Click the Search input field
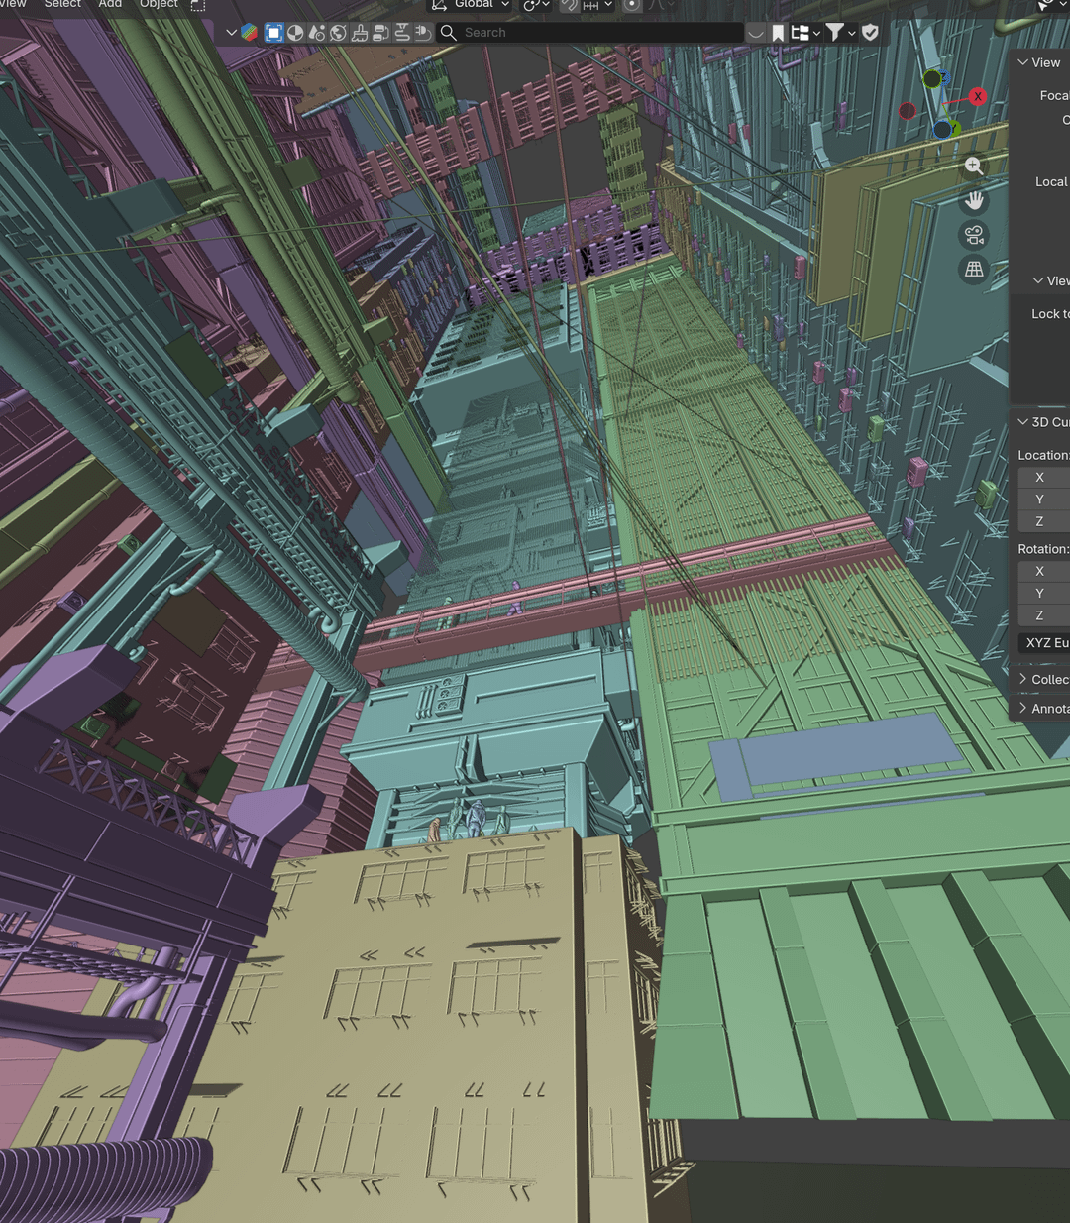The image size is (1070, 1223). click(x=594, y=33)
